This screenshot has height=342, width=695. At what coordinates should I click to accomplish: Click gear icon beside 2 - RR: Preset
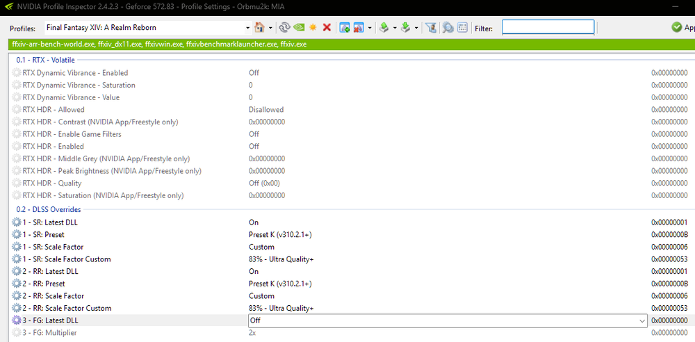click(17, 284)
